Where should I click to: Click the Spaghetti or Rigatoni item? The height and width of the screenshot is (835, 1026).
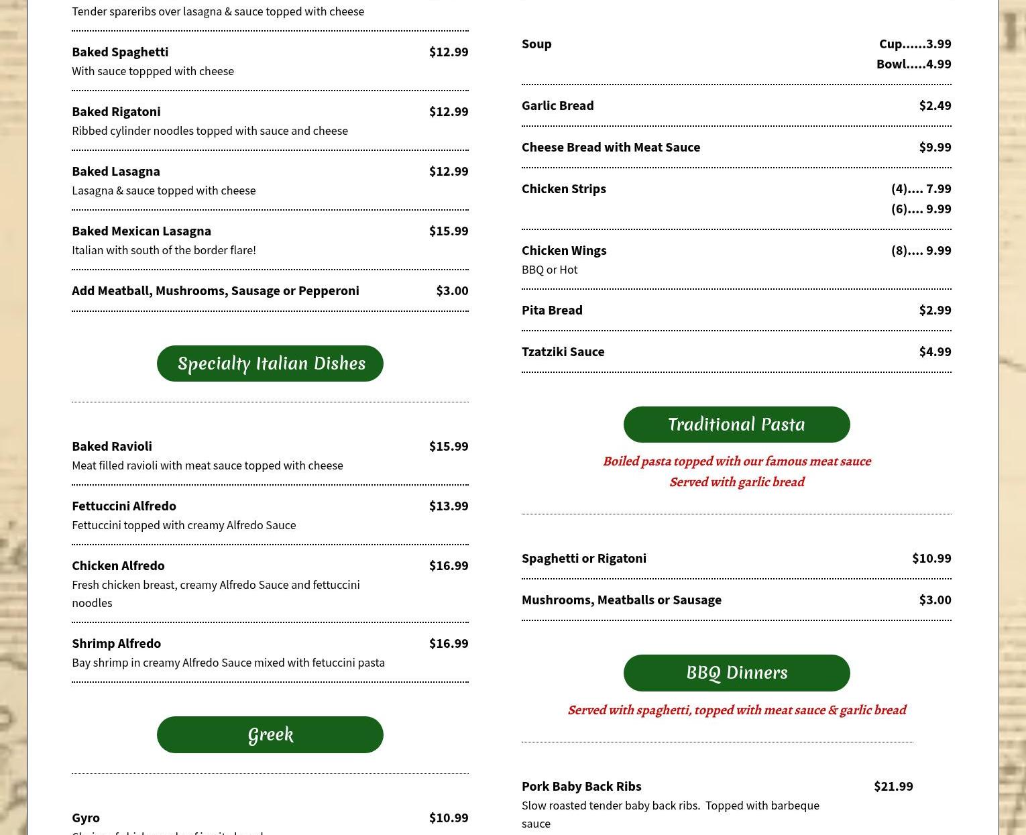[584, 558]
